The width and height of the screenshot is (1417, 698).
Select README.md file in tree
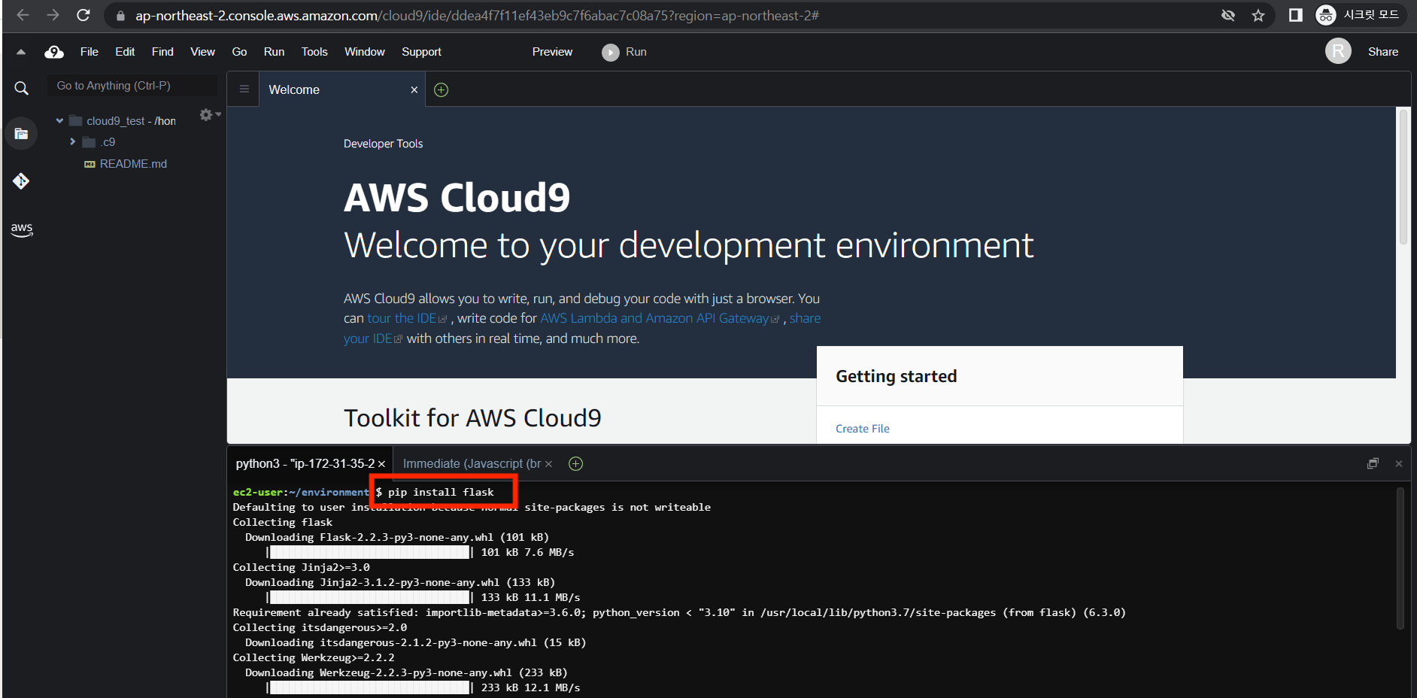133,163
